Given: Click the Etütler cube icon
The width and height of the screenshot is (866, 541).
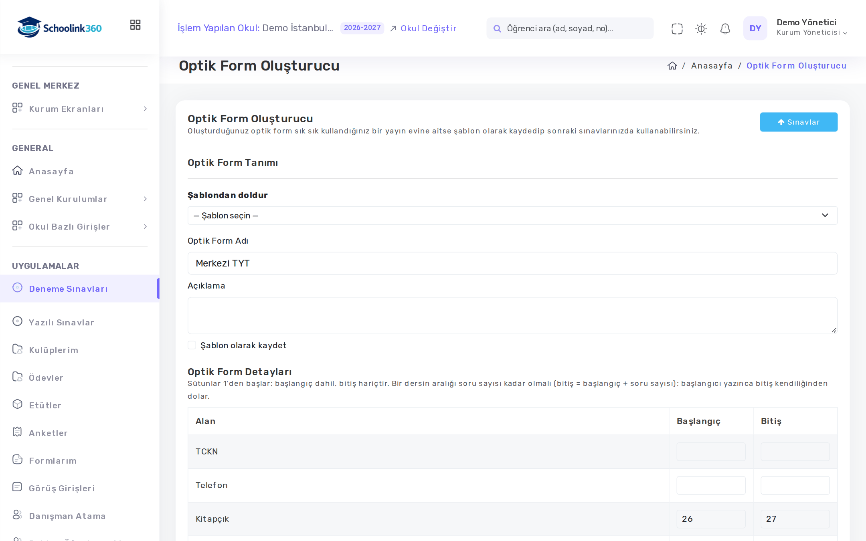Looking at the screenshot, I should click(17, 404).
